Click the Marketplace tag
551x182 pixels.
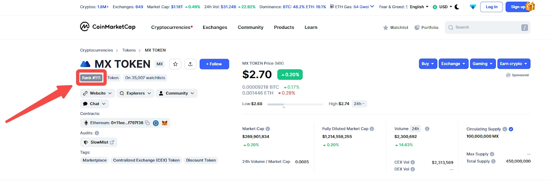tap(95, 160)
